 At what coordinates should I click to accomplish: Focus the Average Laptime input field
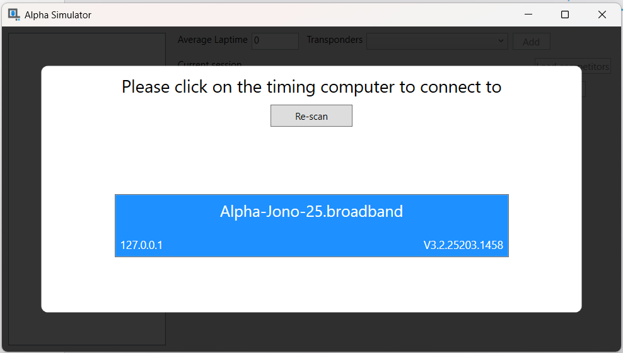click(x=275, y=41)
